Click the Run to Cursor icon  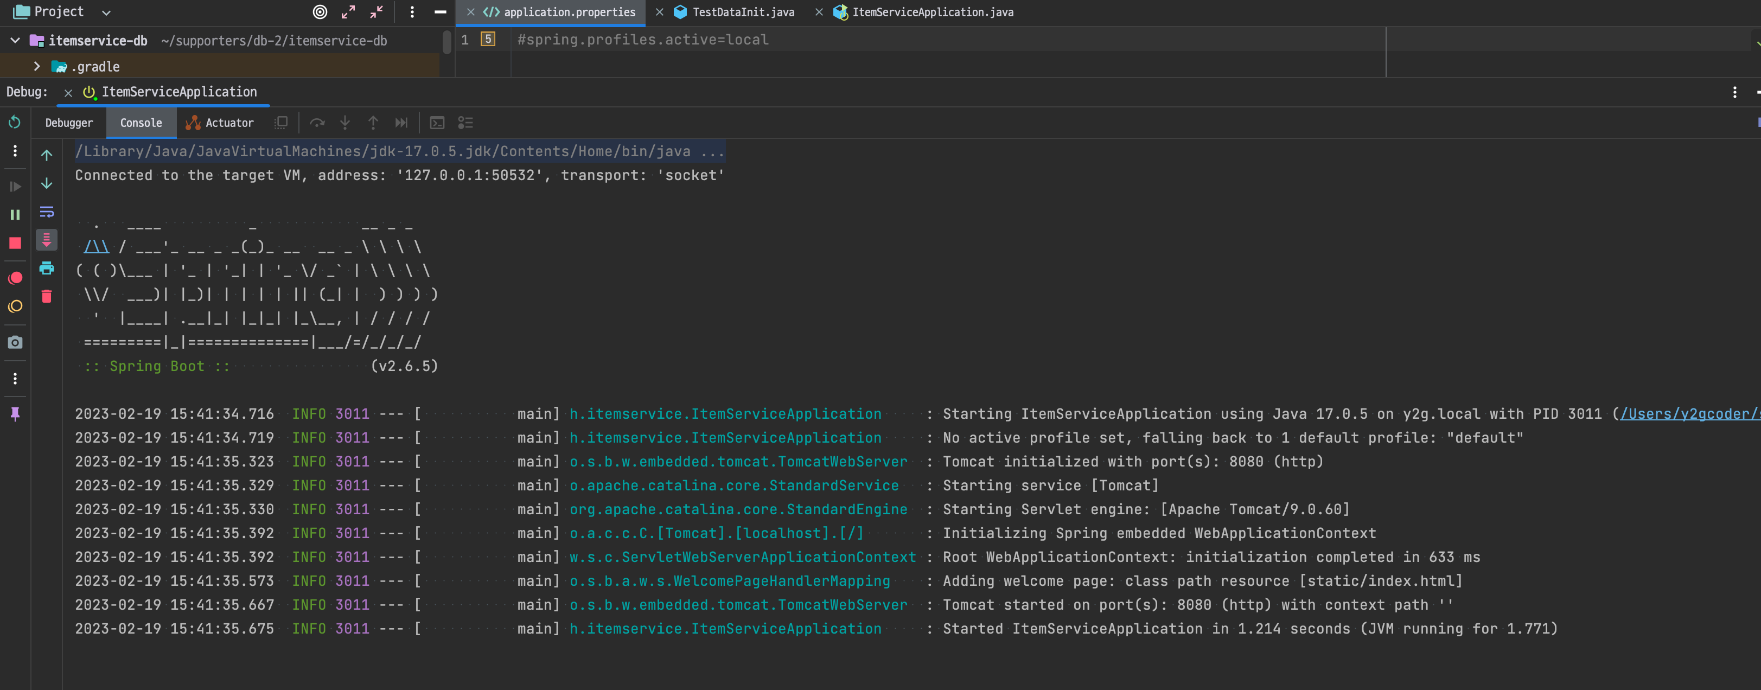tap(401, 123)
